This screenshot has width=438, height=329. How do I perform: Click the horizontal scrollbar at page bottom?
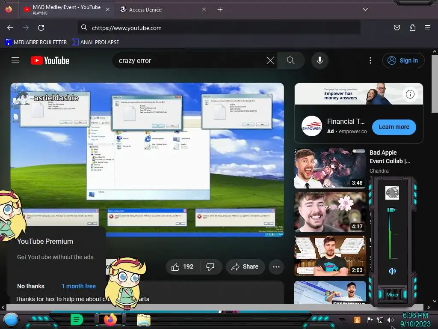click(x=214, y=307)
